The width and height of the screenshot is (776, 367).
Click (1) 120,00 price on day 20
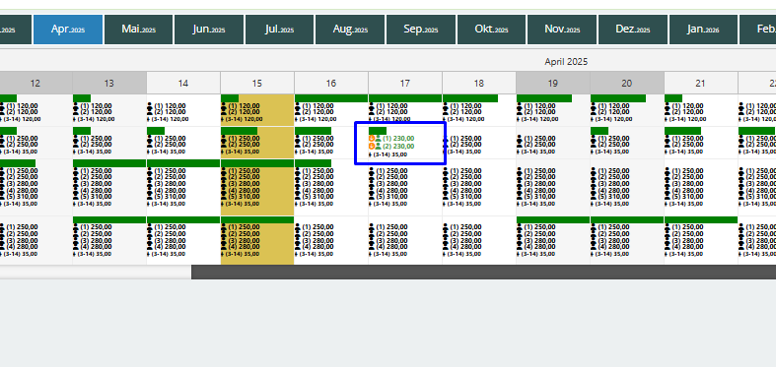pos(613,106)
